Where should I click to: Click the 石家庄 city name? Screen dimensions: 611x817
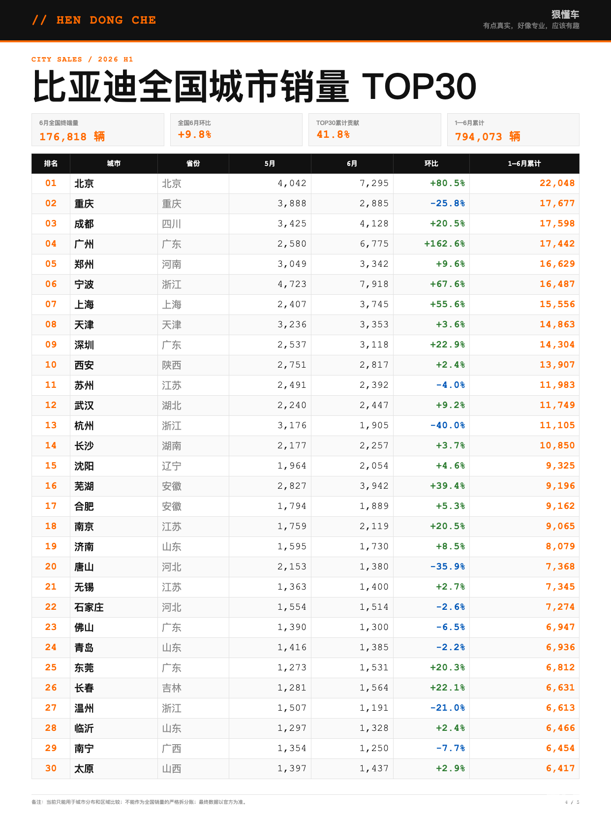click(x=89, y=607)
